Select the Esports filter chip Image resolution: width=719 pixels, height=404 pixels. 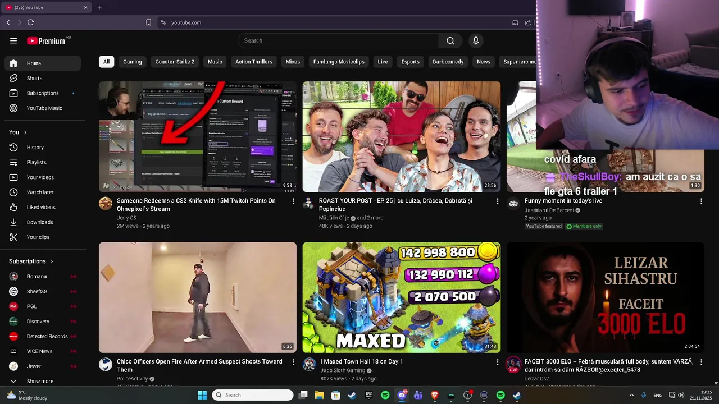pyautogui.click(x=410, y=62)
